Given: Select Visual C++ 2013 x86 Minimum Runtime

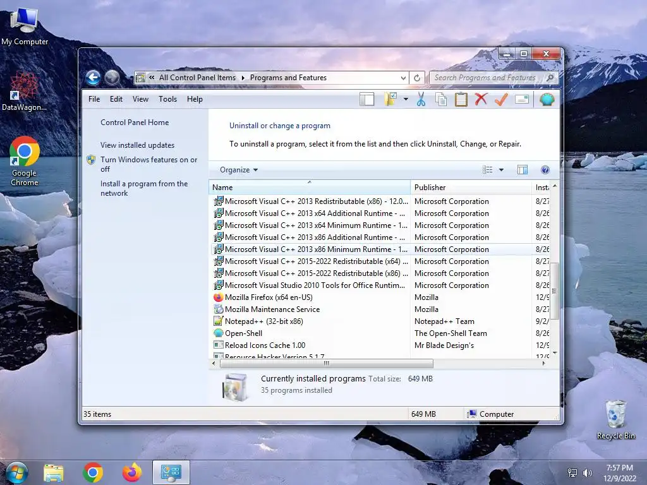Looking at the screenshot, I should (379, 249).
